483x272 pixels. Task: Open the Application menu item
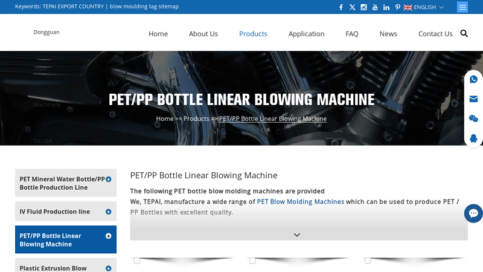point(307,34)
